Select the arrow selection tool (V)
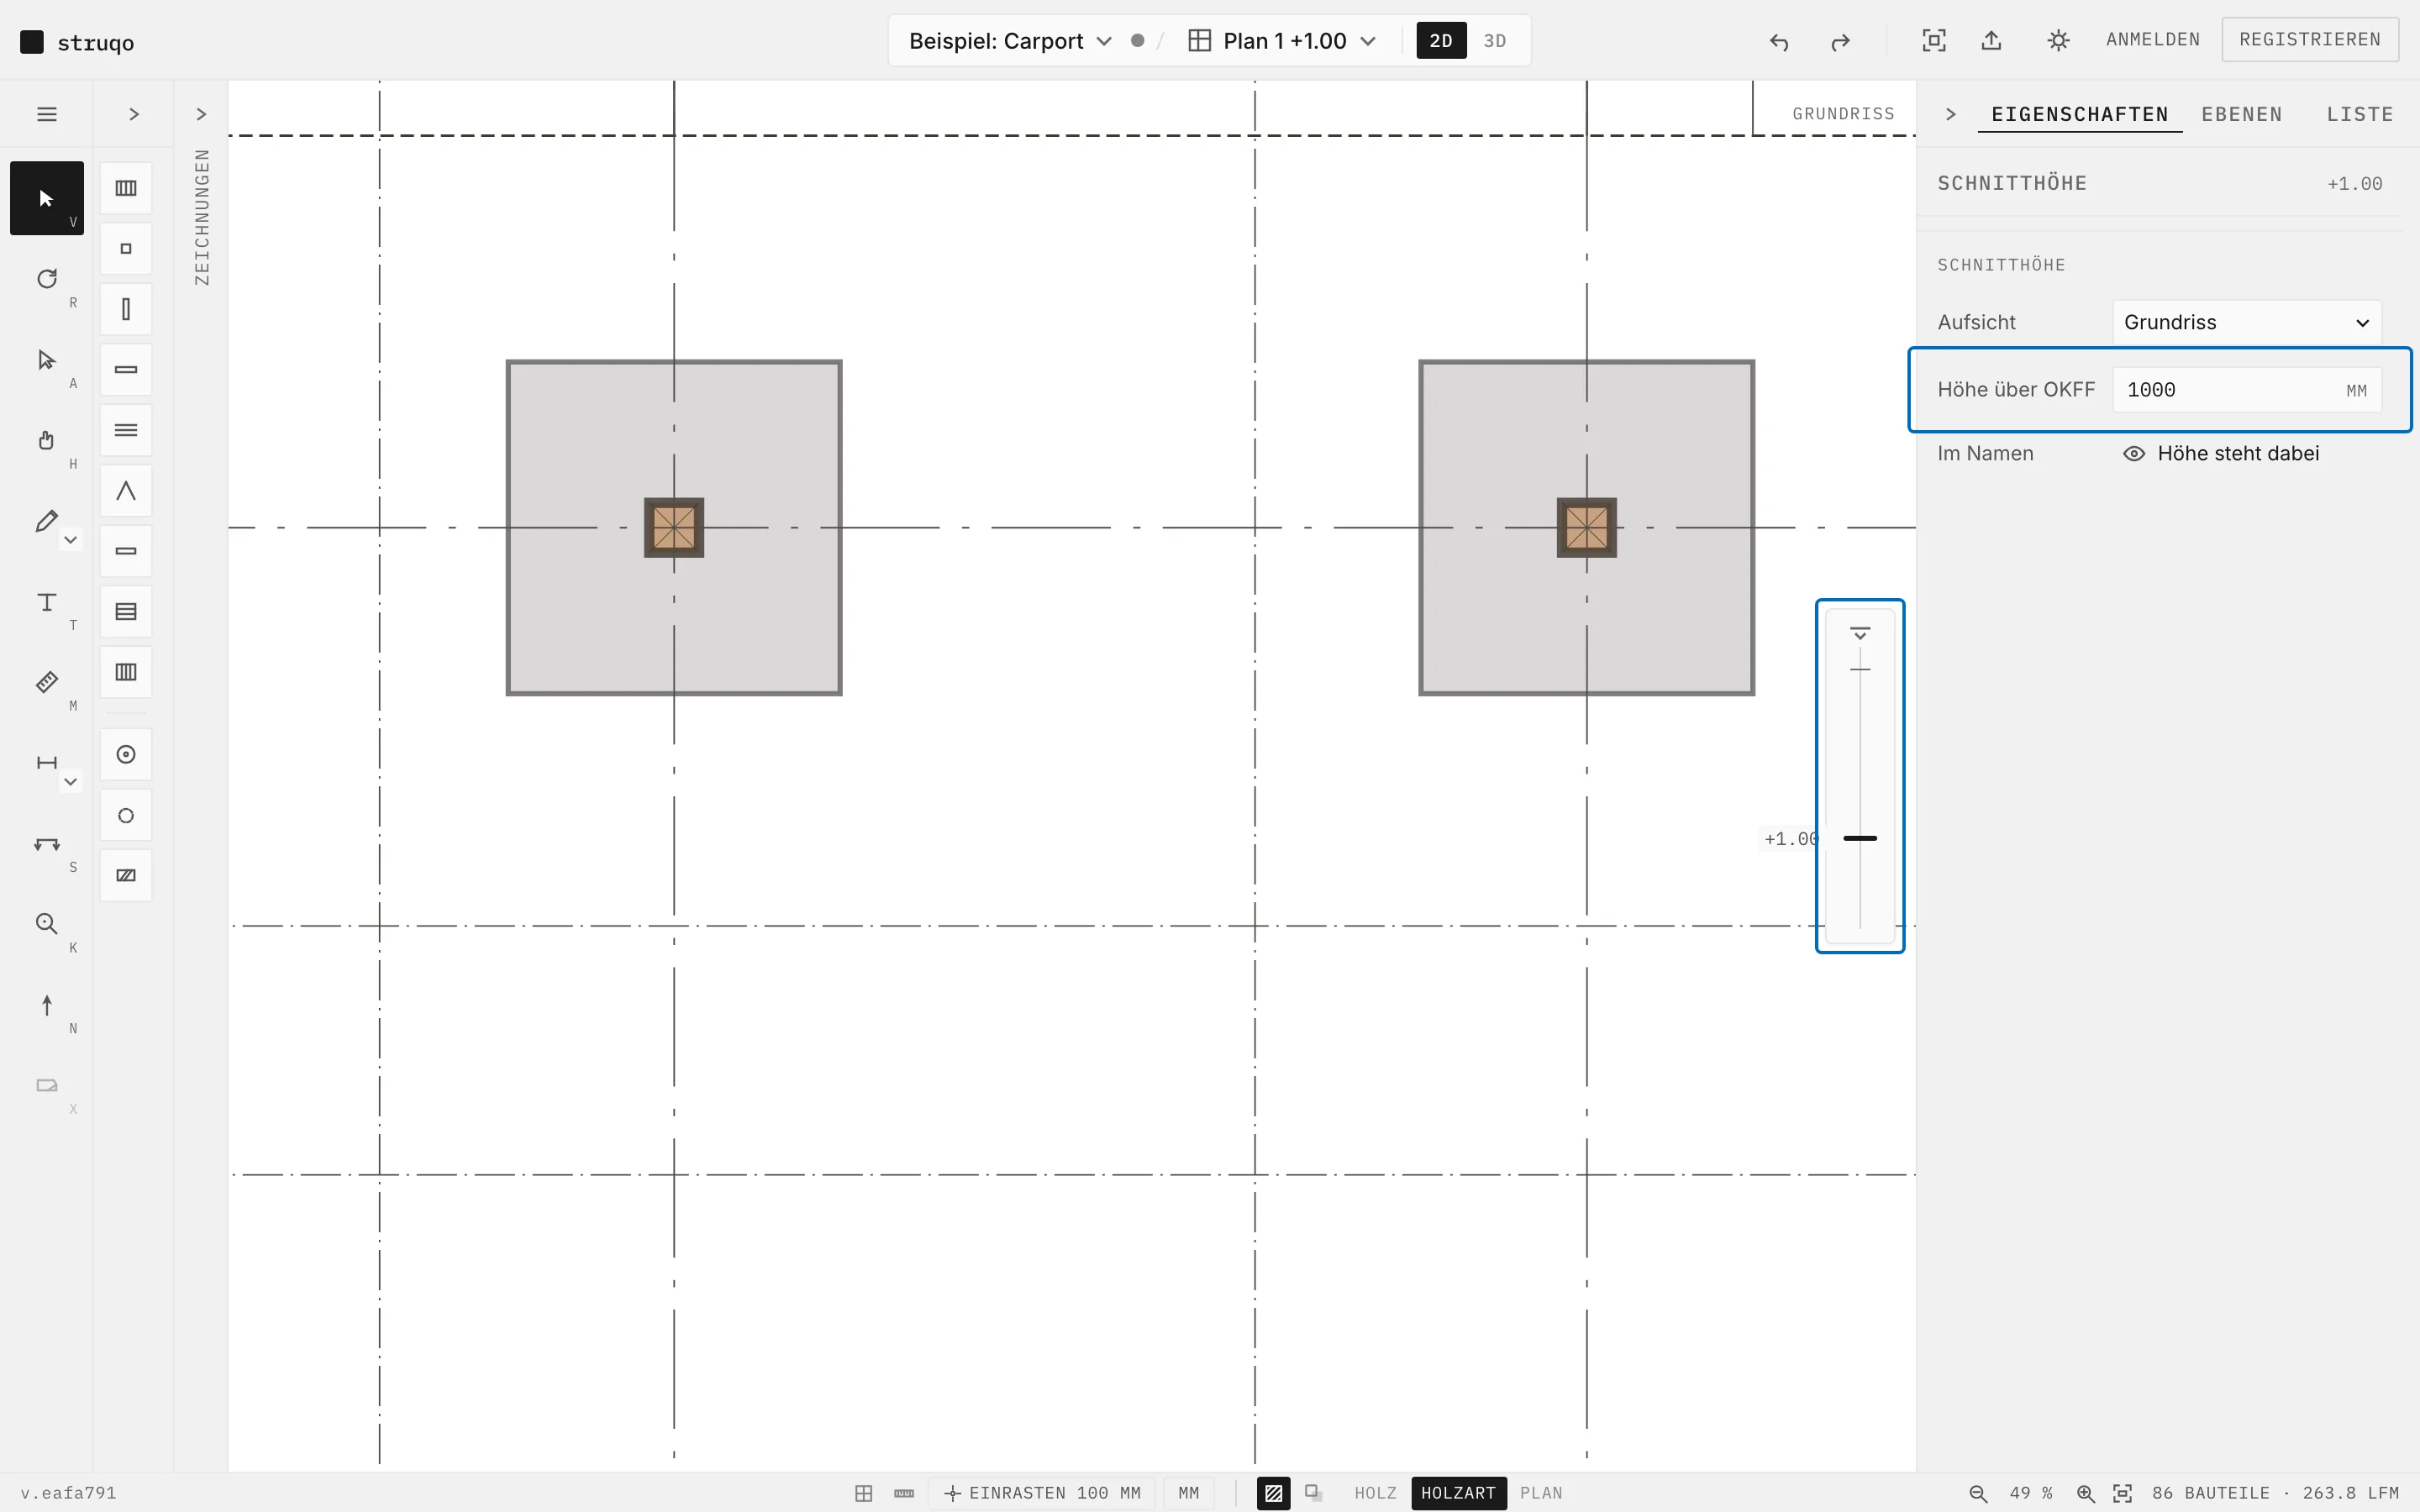 coord(46,198)
